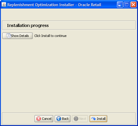Click the disabled Next button
This screenshot has height=126, width=138.
[80, 119]
